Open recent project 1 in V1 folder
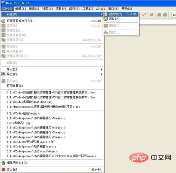This screenshot has width=176, height=173. (52, 97)
